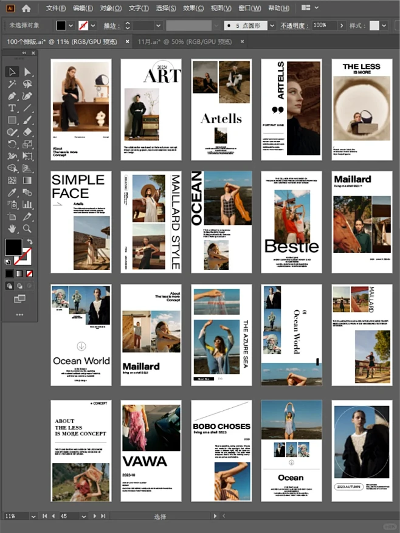Enable Draw Normal mode
400x533 pixels.
coord(10,286)
